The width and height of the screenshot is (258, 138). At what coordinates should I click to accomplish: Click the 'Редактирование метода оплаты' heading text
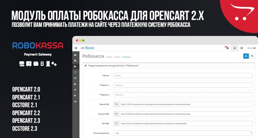pos(113,66)
